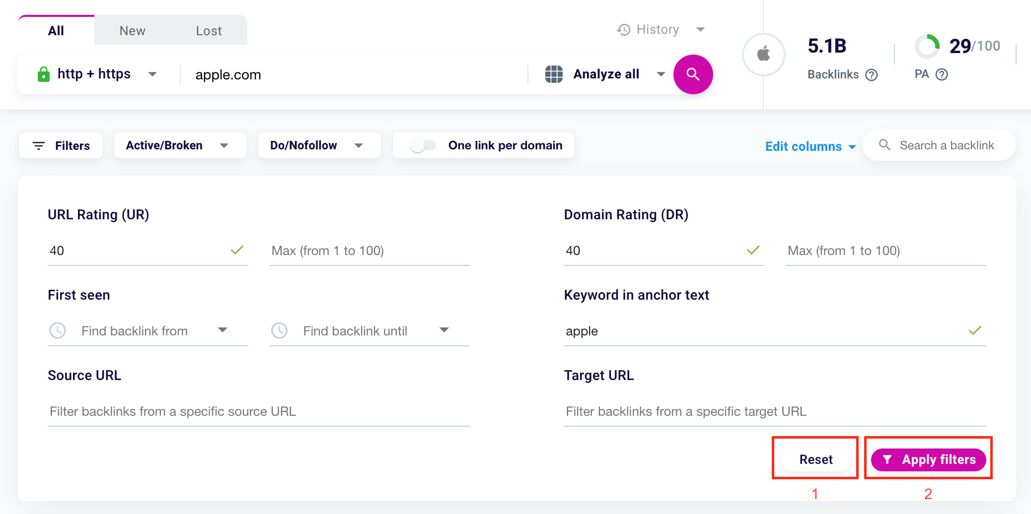Click the History clock icon
Screen dimensions: 1031x514
624,30
